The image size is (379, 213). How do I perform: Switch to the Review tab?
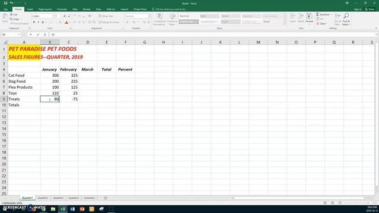(x=86, y=9)
